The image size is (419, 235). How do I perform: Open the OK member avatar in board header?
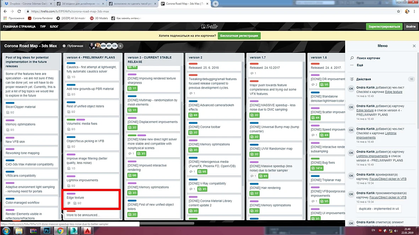(x=115, y=46)
